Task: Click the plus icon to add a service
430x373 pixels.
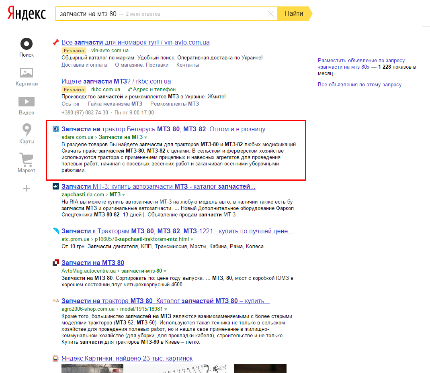Action: click(27, 188)
